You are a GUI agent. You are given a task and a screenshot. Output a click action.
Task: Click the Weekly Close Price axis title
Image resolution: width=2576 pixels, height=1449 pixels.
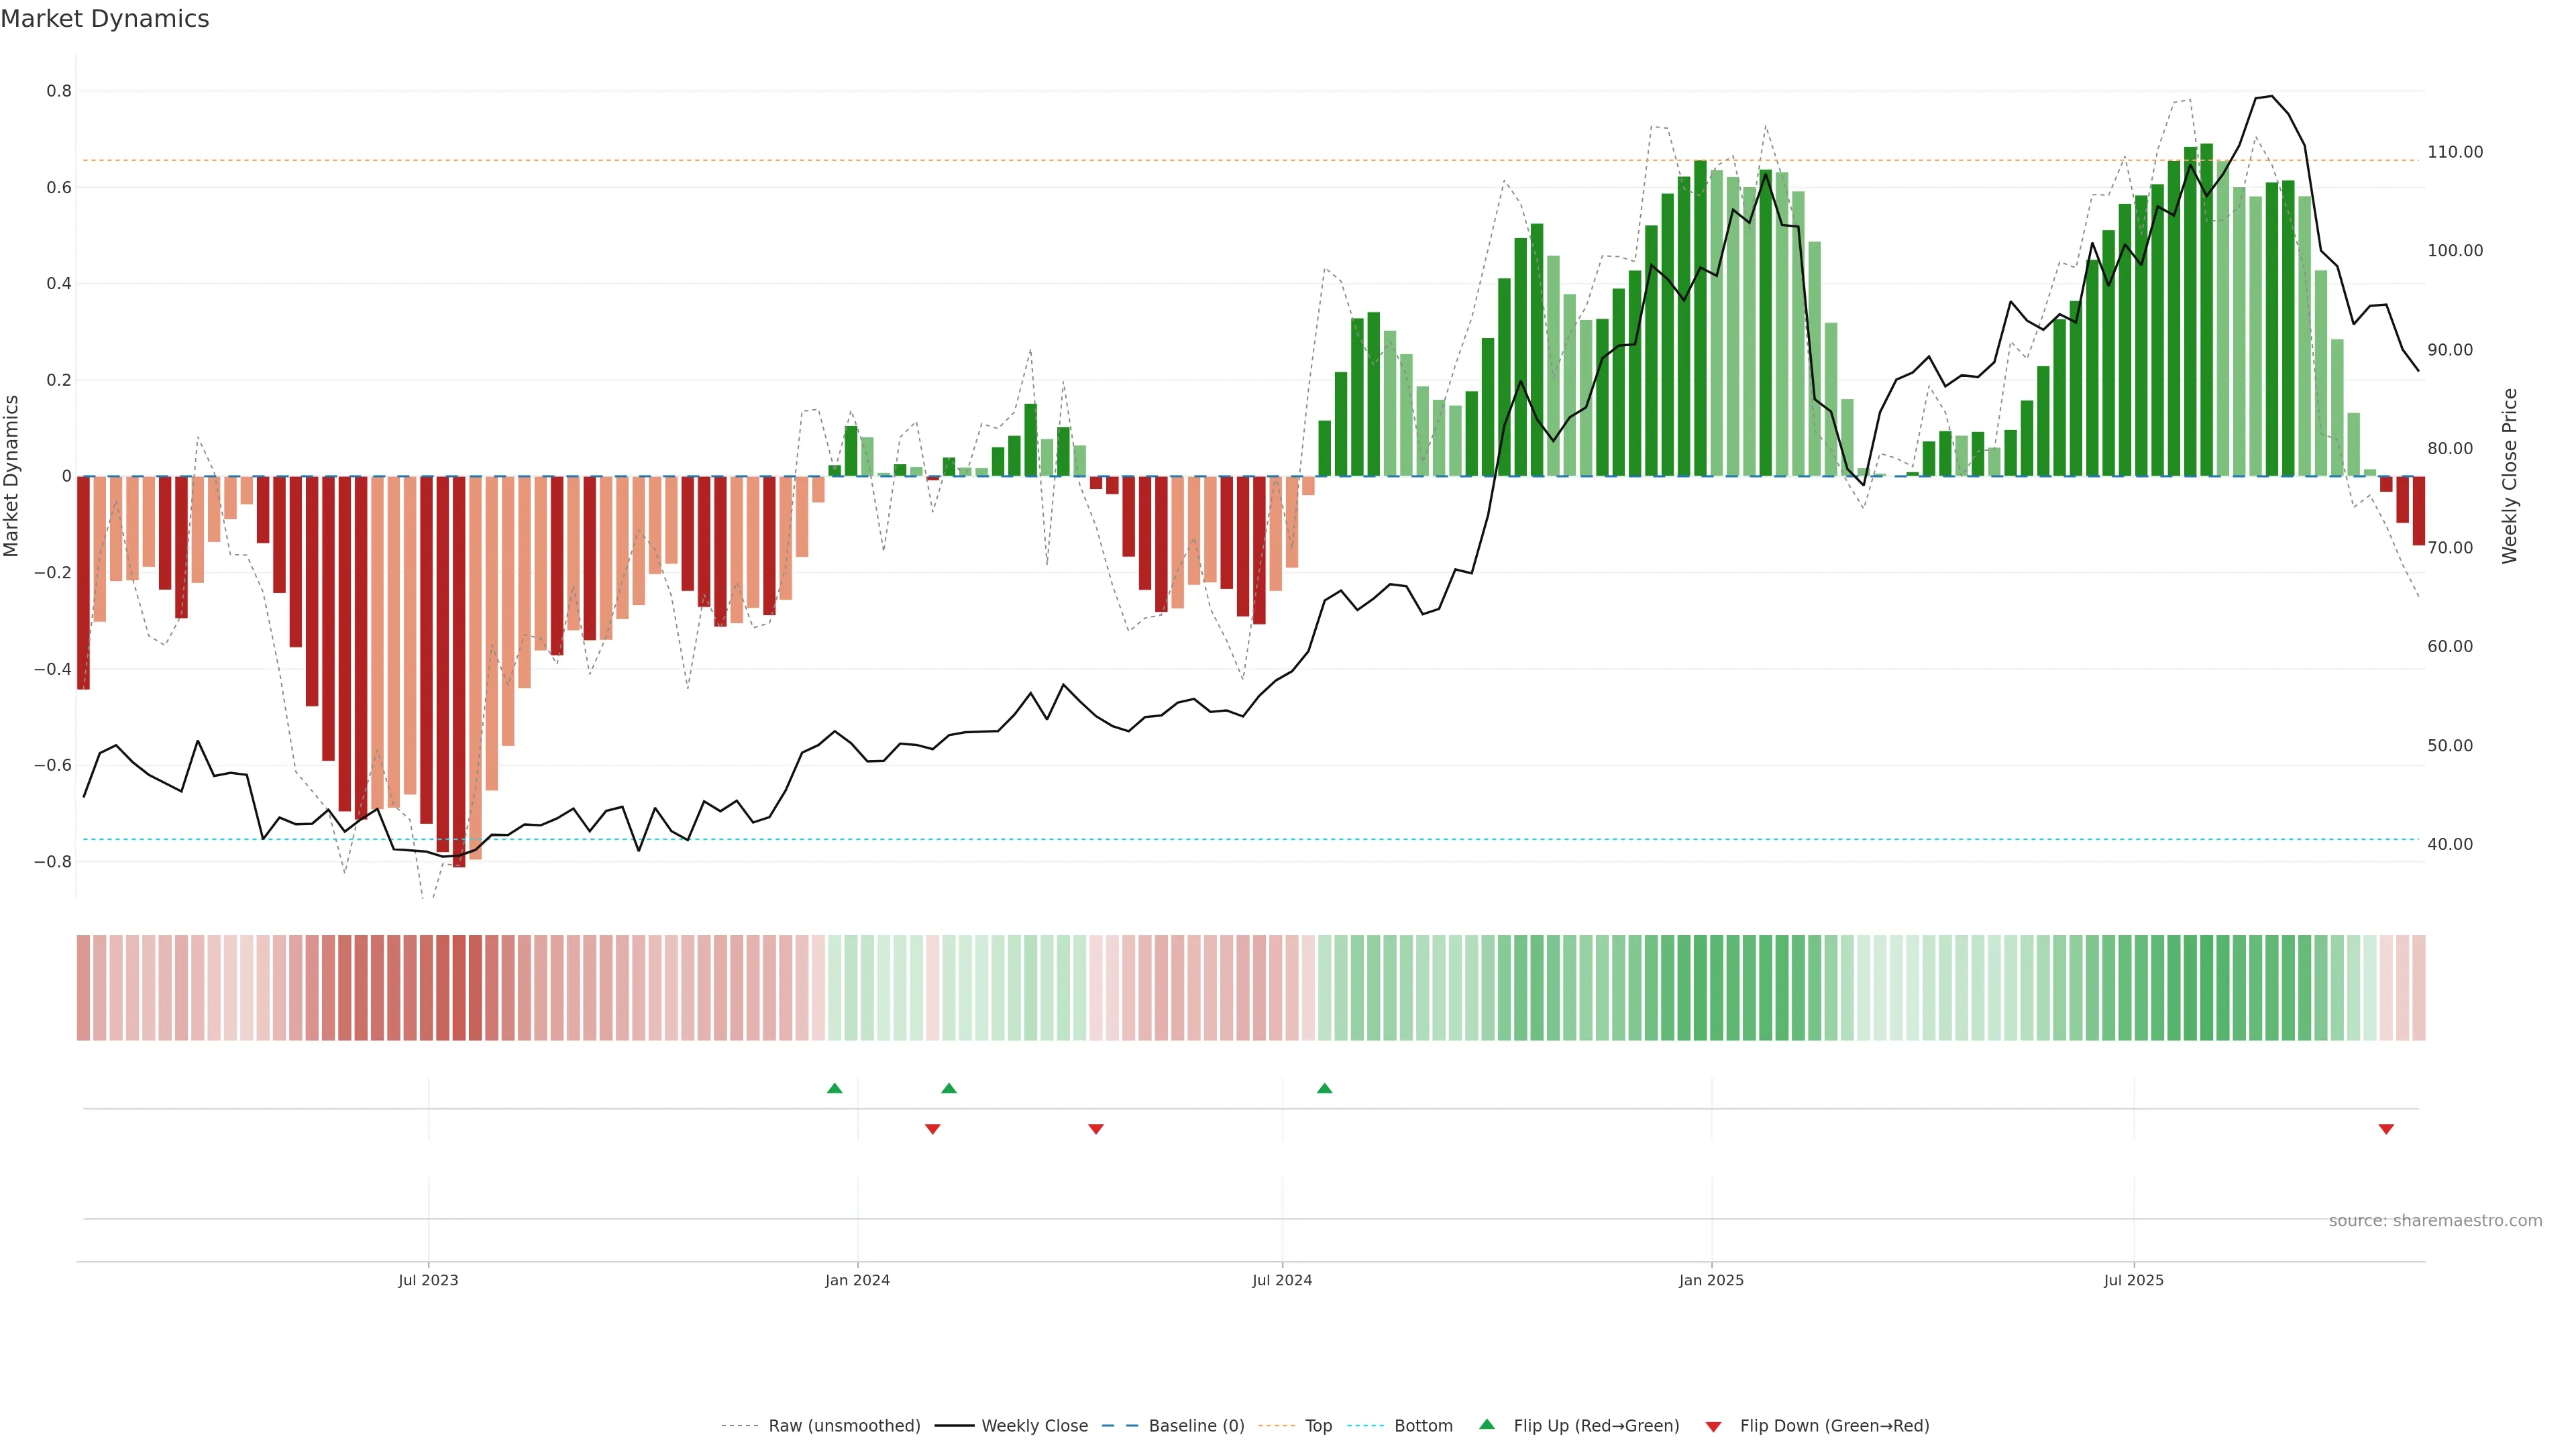click(2509, 476)
